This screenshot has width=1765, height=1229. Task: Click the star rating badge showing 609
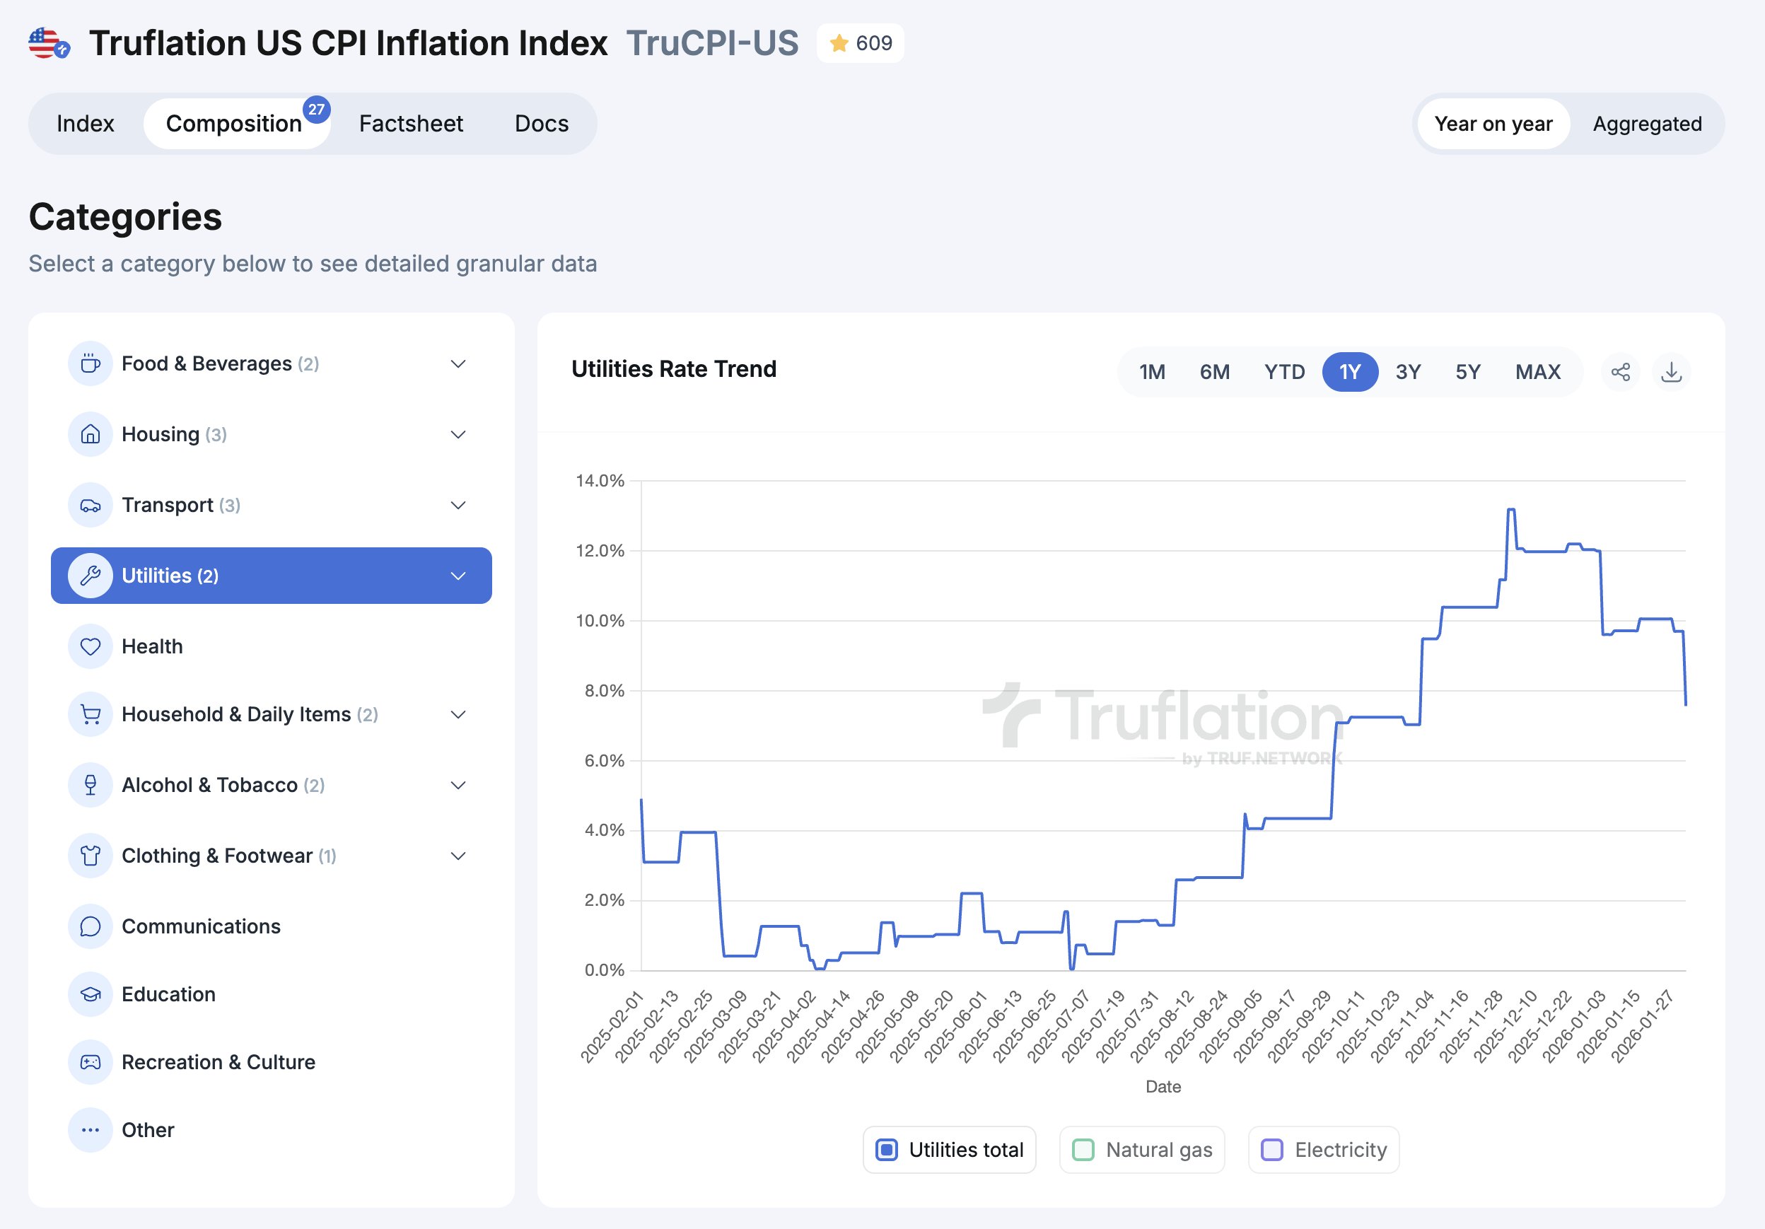point(860,43)
